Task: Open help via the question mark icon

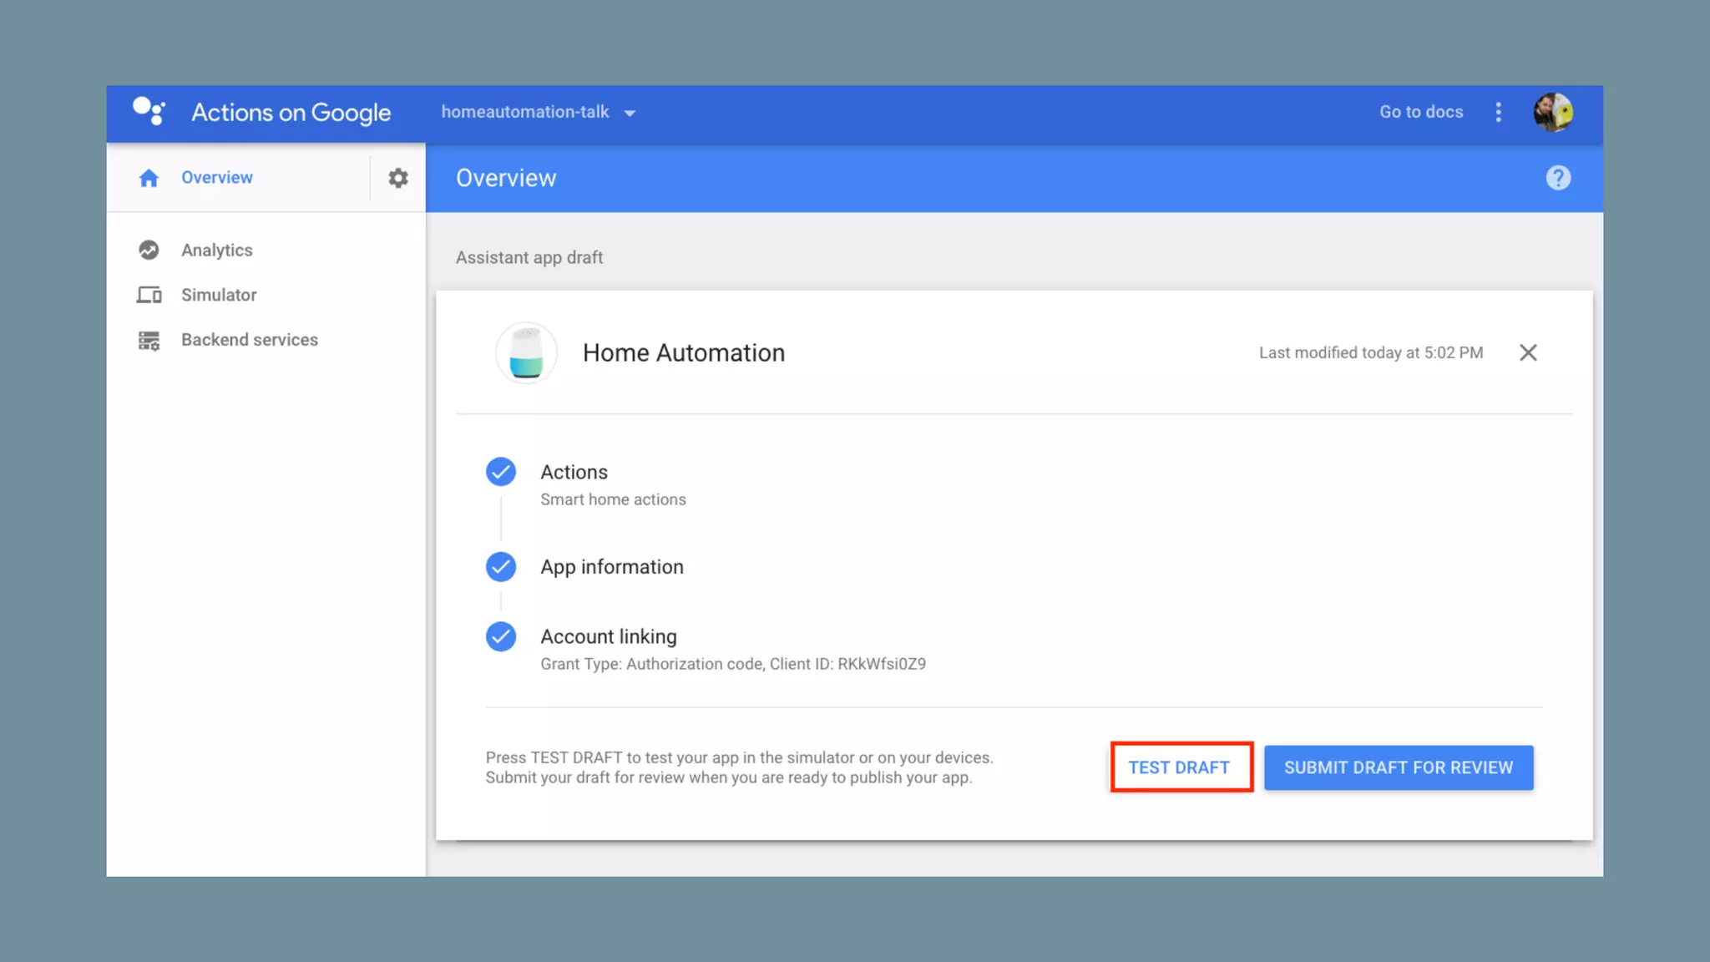Action: (x=1557, y=178)
